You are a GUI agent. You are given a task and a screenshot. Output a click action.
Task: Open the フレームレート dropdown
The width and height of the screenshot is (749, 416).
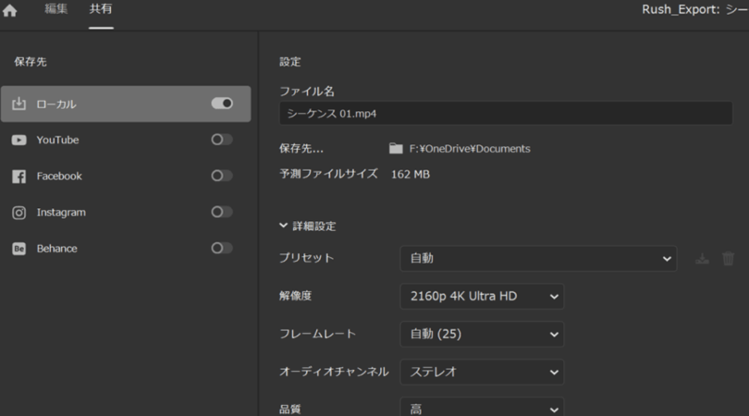tap(481, 334)
